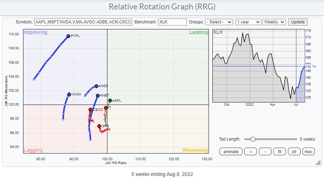Maximize graph with the max button

308,151
